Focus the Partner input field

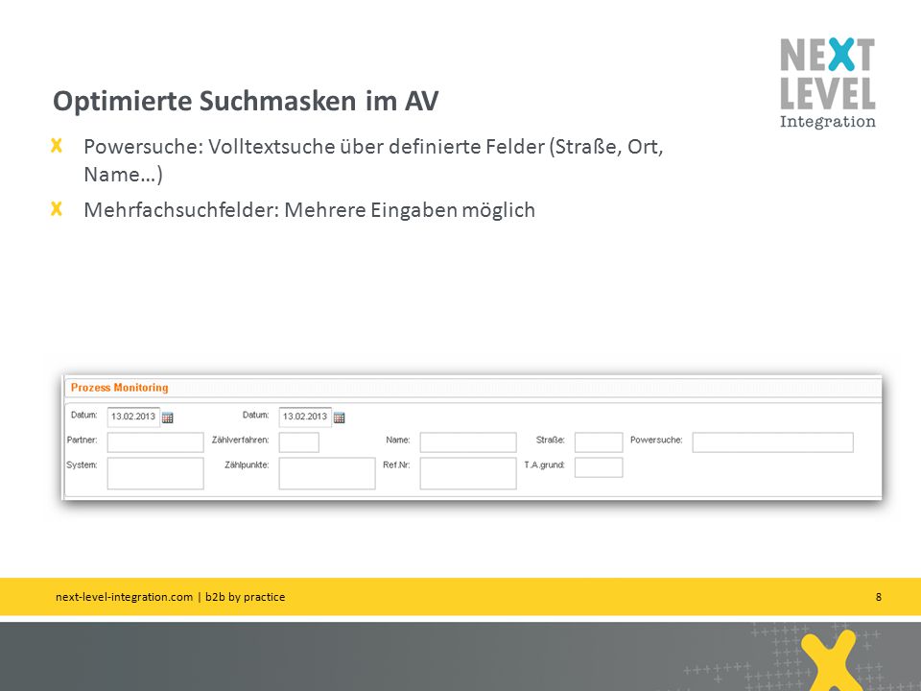(155, 442)
